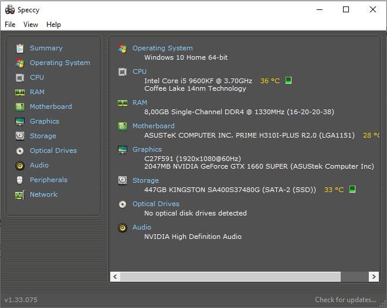
Task: Open the File menu
Action: [10, 25]
